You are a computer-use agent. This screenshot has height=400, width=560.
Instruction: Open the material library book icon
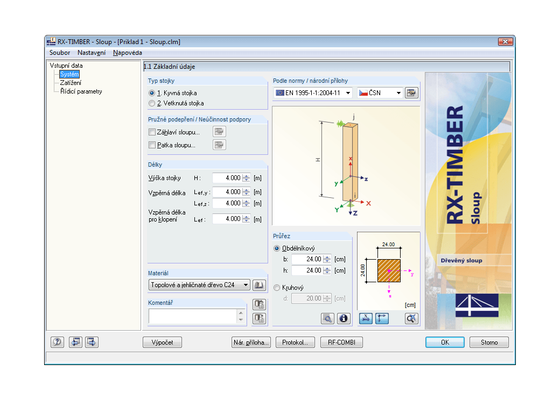[259, 285]
